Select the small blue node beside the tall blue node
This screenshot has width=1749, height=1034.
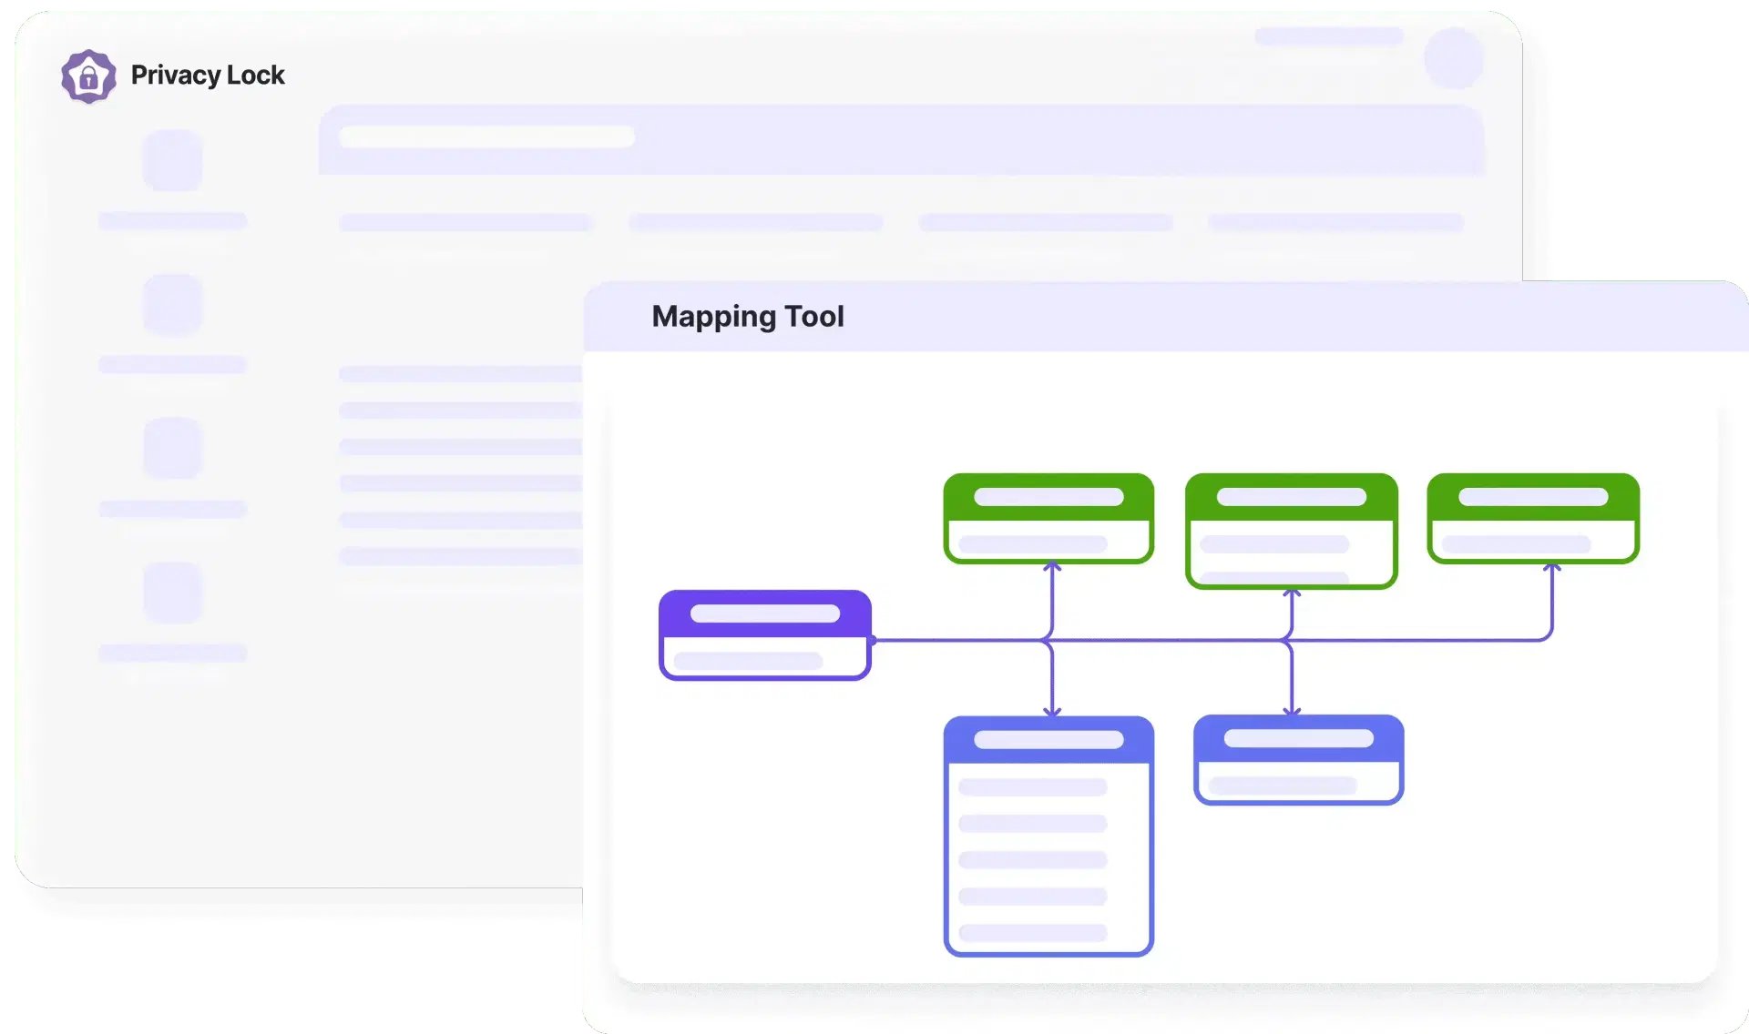click(1298, 760)
